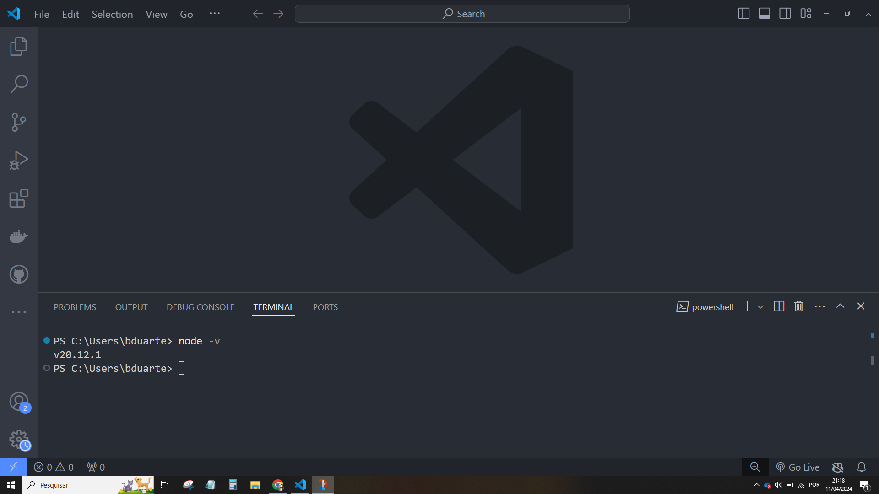Select the Run and Debug icon
Screen dimensions: 879x494
[x=18, y=161]
